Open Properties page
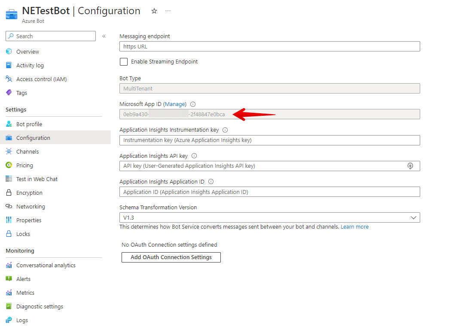The width and height of the screenshot is (470, 332). [29, 220]
